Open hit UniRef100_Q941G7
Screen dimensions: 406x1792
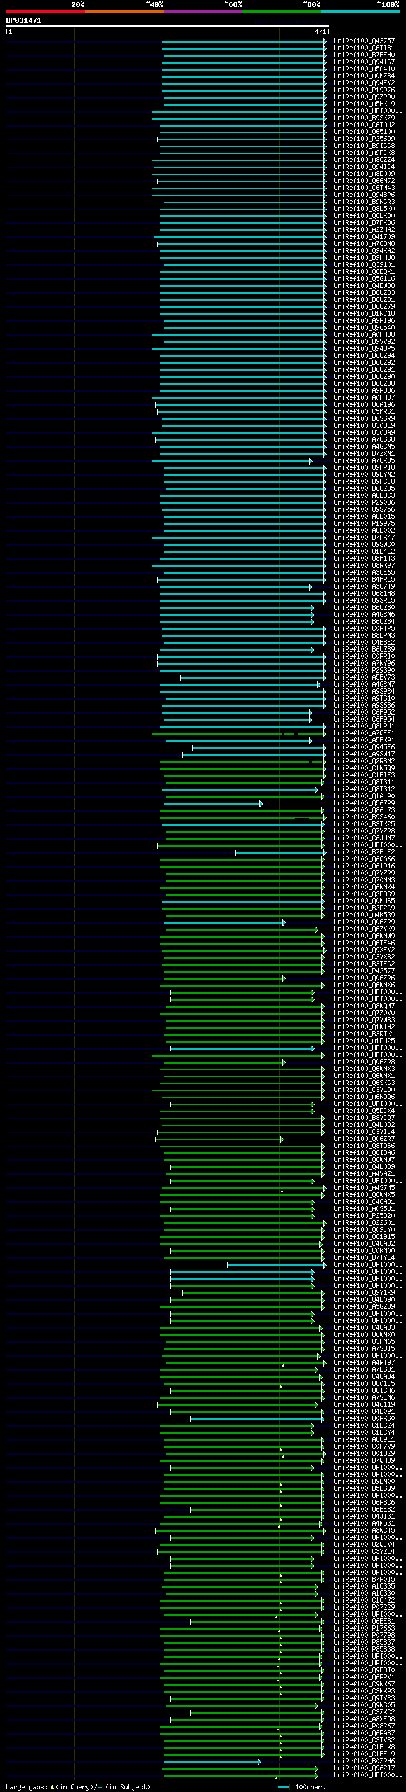(x=363, y=62)
